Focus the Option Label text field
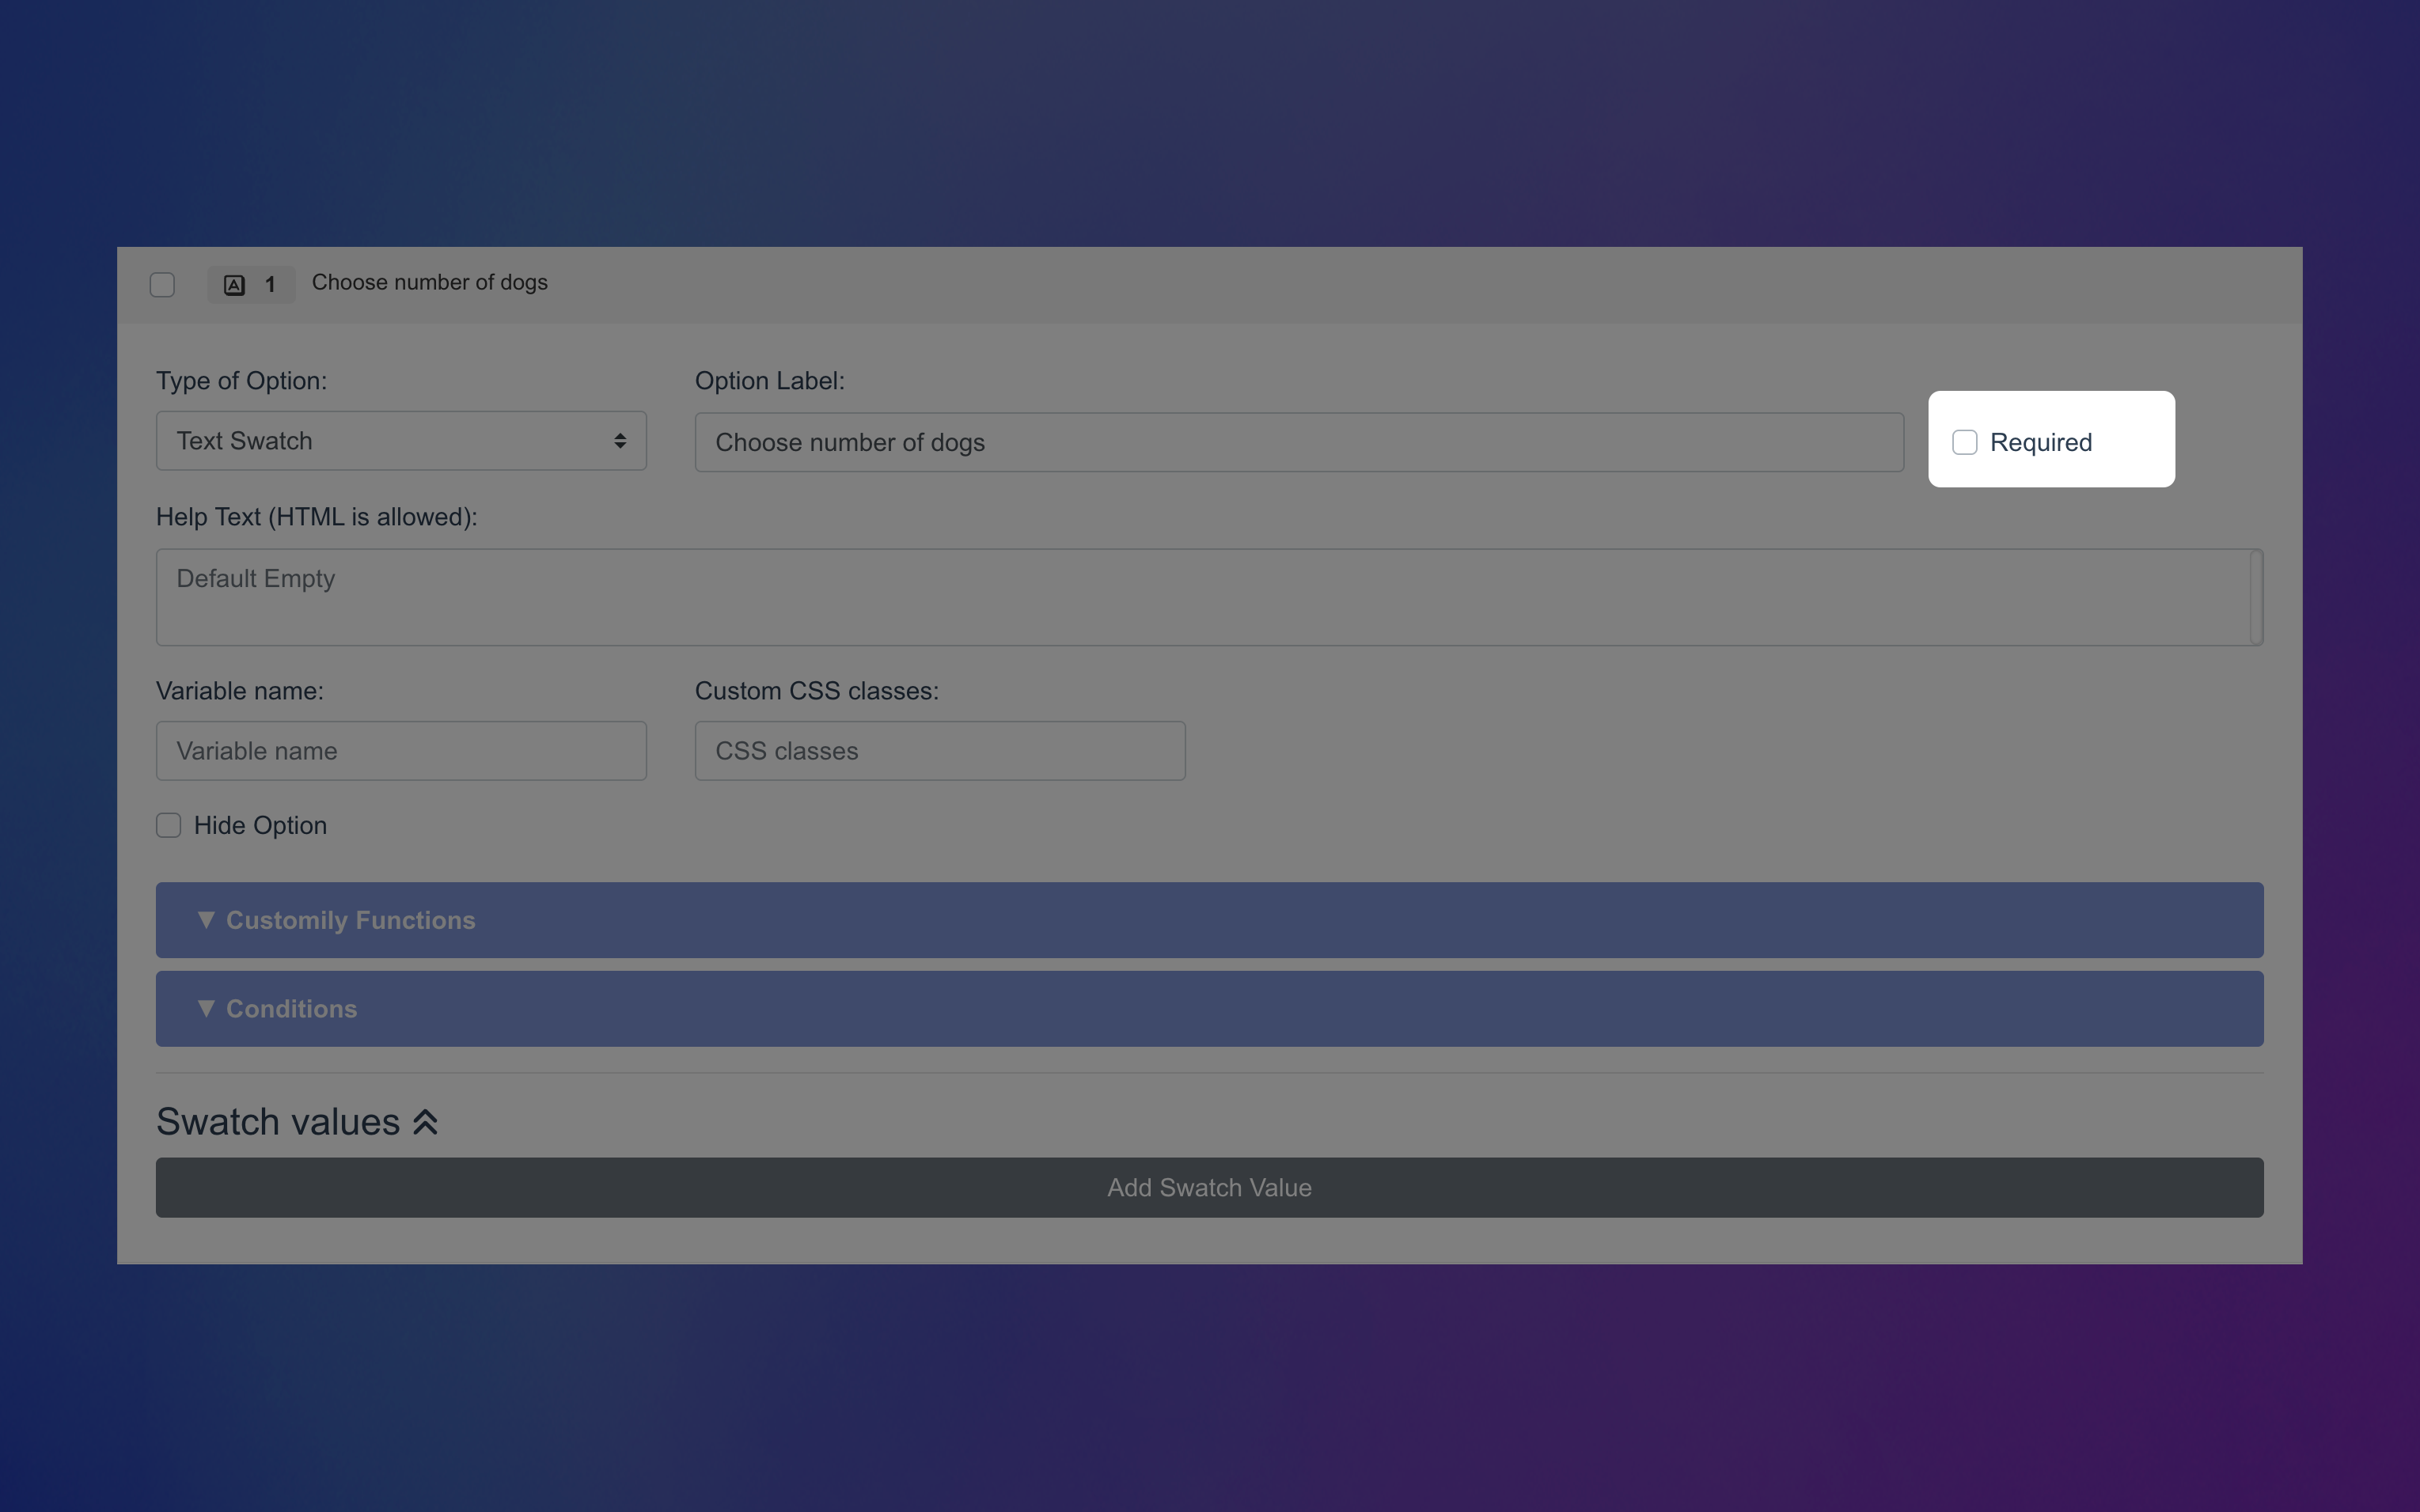Viewport: 2420px width, 1512px height. [x=1298, y=442]
